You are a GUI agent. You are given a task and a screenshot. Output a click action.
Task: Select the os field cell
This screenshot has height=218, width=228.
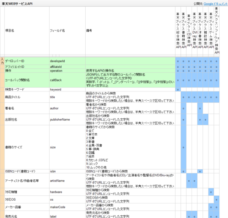tap(67, 199)
